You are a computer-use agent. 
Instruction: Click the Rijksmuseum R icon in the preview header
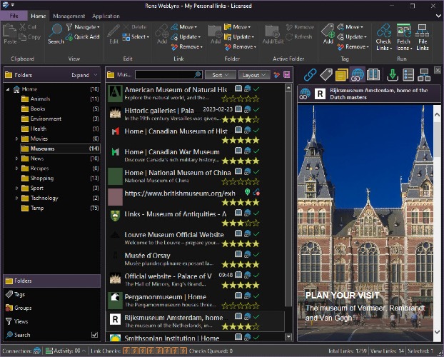[x=320, y=94]
